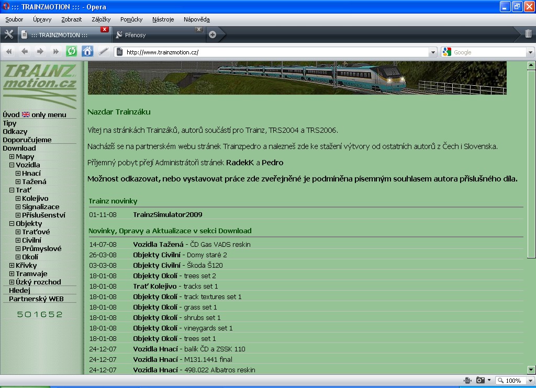Image resolution: width=536 pixels, height=388 pixels.
Task: Click the vertical scrollbar up arrow
Action: pyautogui.click(x=531, y=65)
